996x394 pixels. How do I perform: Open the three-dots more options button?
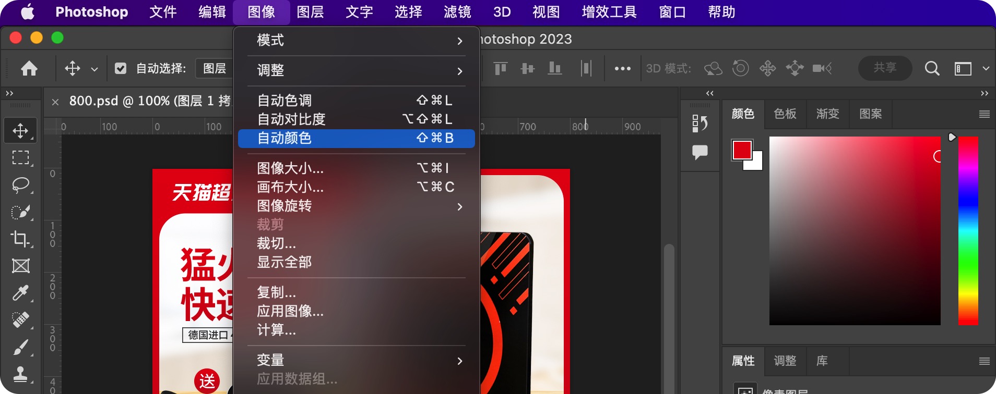coord(622,68)
